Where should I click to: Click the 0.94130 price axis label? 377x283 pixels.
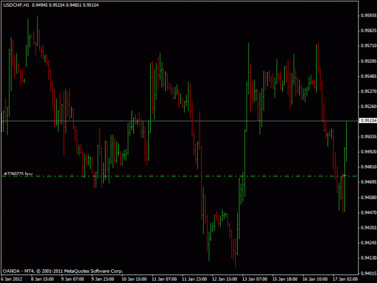pyautogui.click(x=369, y=258)
